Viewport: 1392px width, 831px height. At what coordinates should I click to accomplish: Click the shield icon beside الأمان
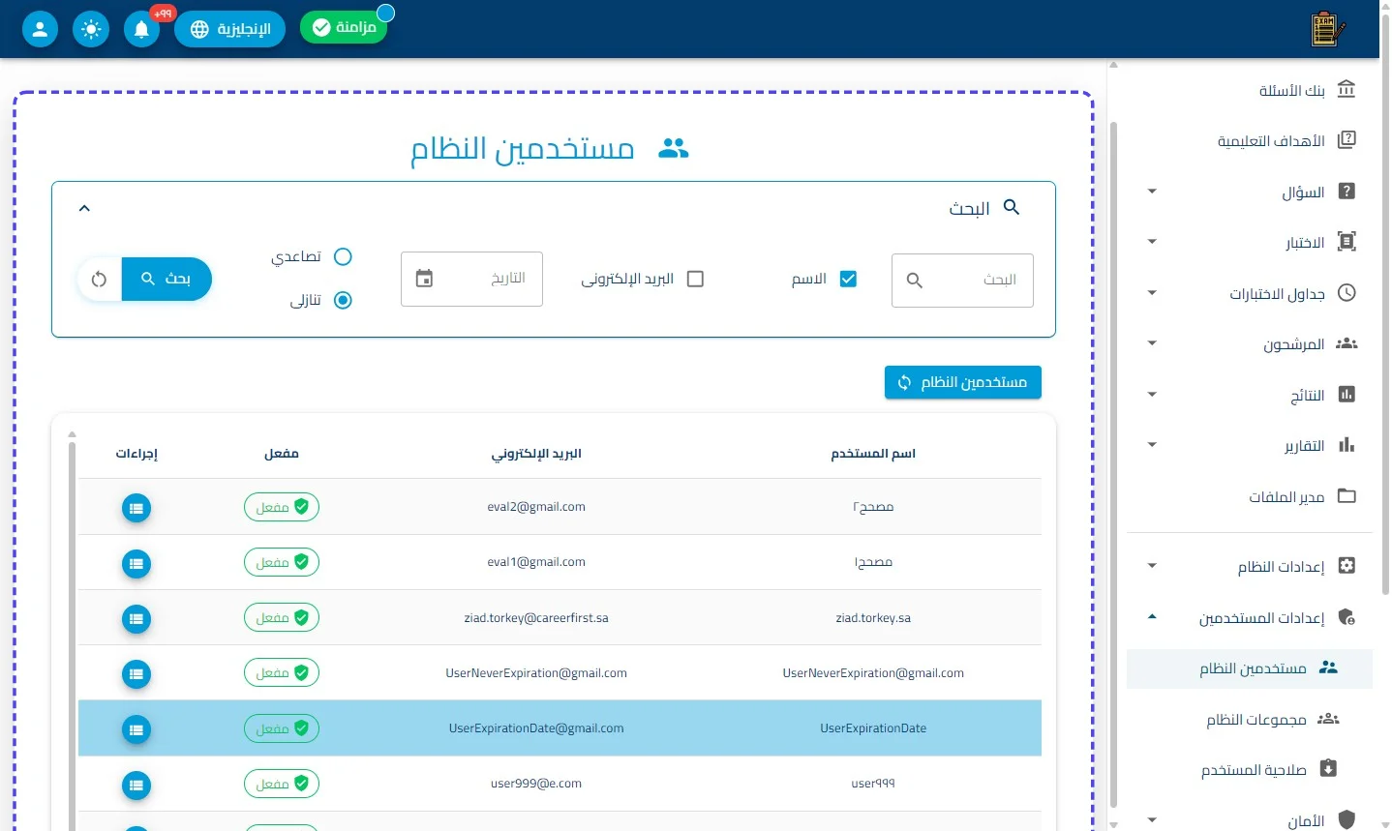tap(1347, 819)
